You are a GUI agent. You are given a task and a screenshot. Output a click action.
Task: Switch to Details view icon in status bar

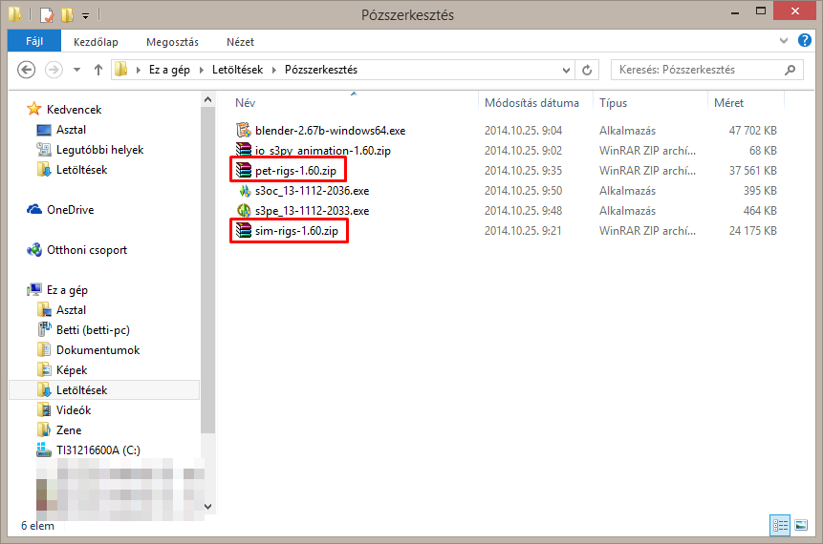[780, 525]
